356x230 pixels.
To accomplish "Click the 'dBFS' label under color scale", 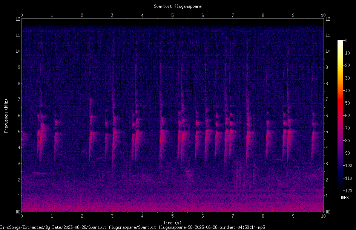I will tap(344, 198).
